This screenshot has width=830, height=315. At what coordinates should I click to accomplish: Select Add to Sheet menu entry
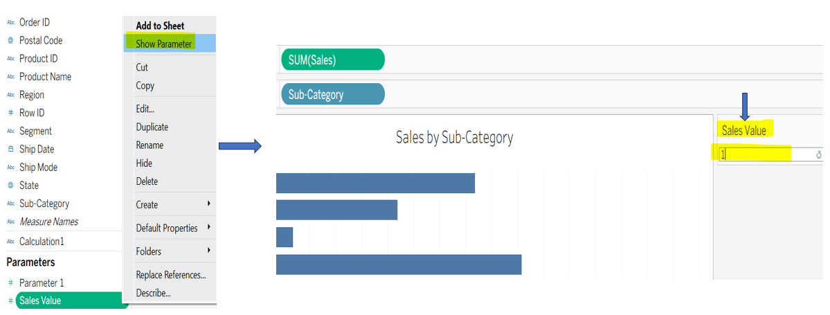160,26
